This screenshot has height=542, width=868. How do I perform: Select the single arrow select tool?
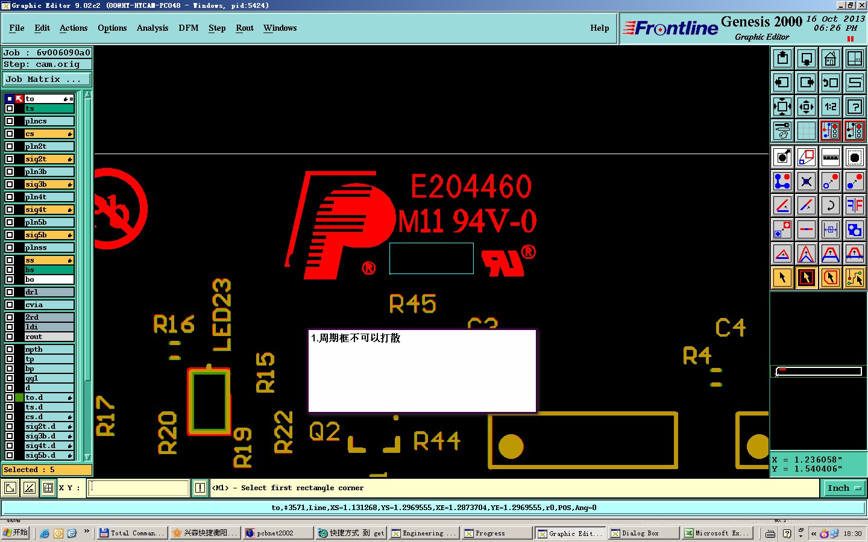(782, 278)
